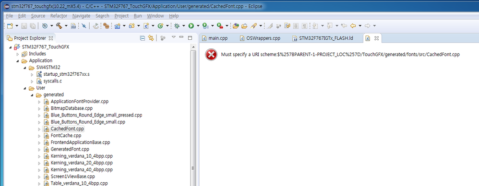479x186 pixels.
Task: Click the Profile run icon
Action: tap(205, 26)
